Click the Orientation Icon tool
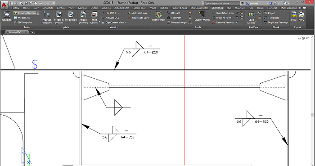Screen dimensions: 315x166 tap(223, 13)
